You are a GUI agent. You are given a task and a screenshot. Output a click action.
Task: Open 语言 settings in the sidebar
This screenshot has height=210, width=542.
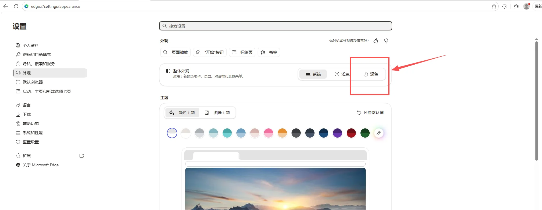(x=50, y=105)
